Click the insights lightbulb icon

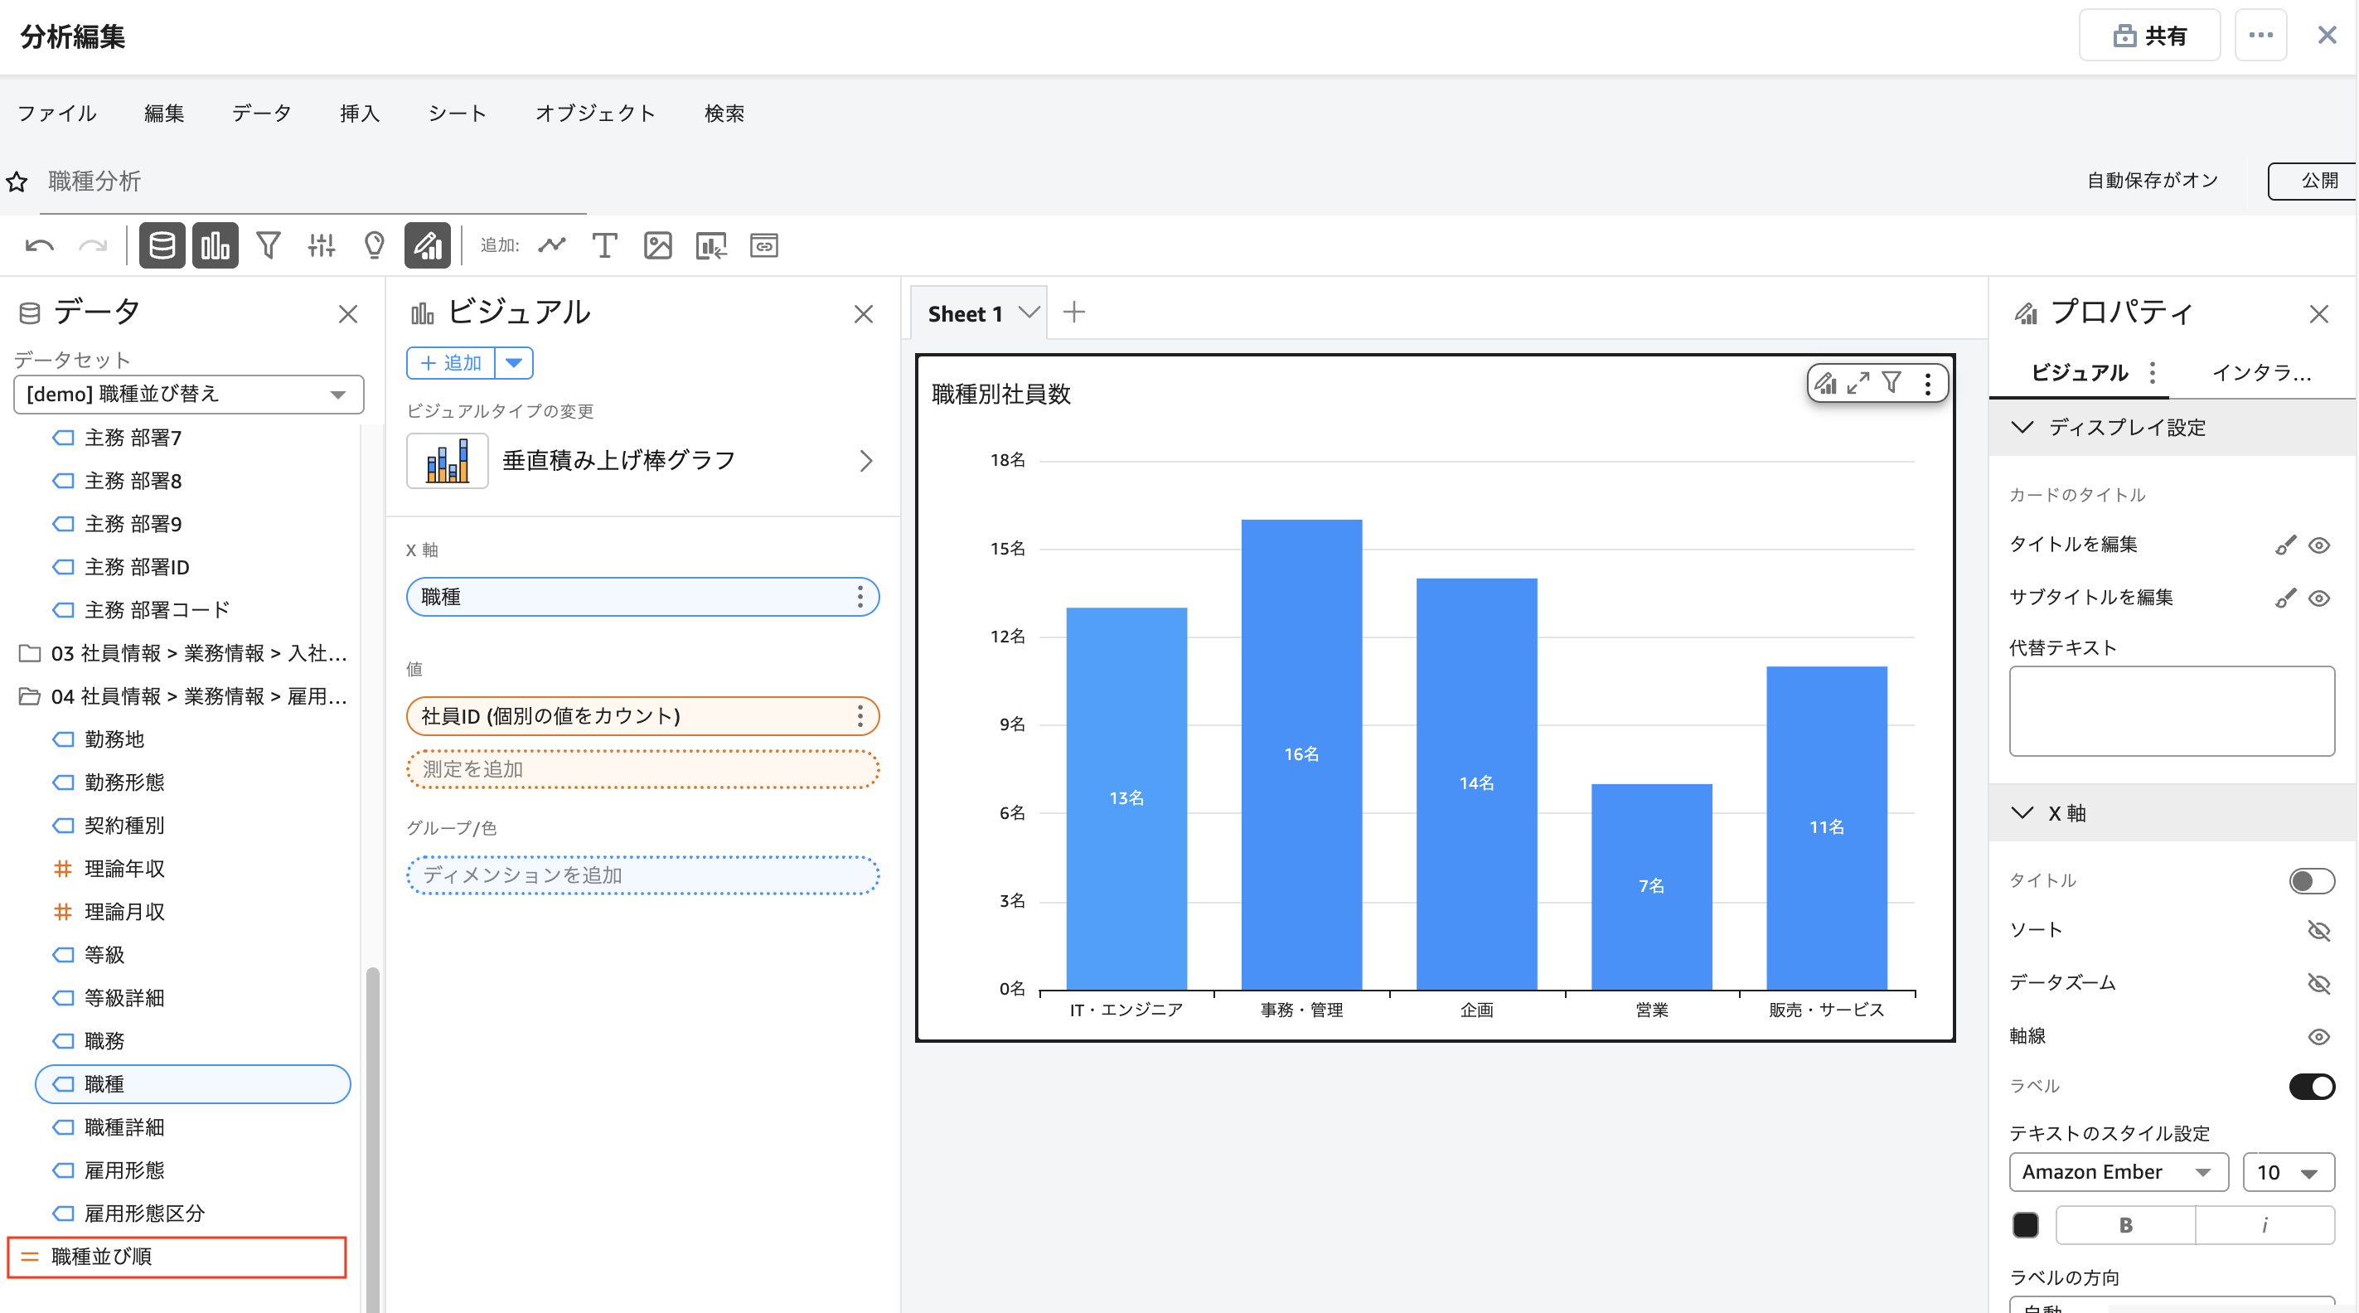[x=374, y=245]
